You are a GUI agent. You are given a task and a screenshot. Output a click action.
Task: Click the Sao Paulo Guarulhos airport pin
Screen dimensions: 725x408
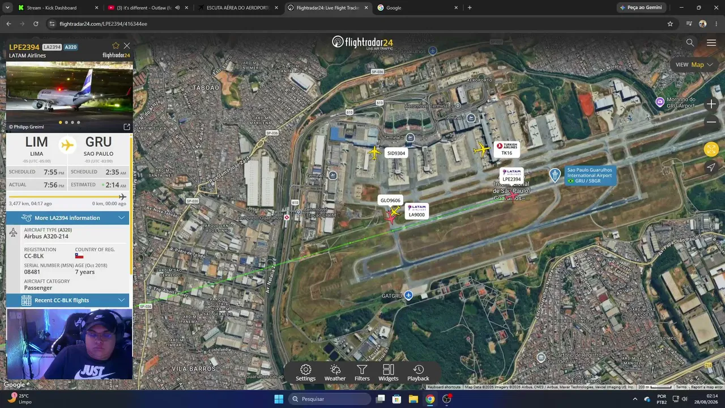click(x=555, y=175)
